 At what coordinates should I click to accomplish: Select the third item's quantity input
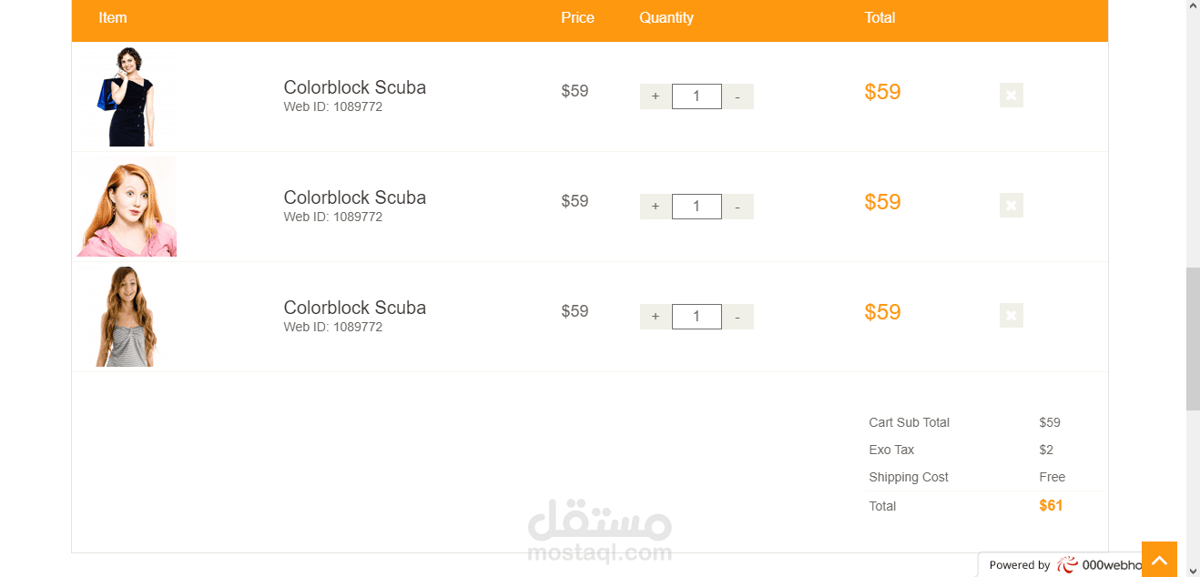coord(697,317)
